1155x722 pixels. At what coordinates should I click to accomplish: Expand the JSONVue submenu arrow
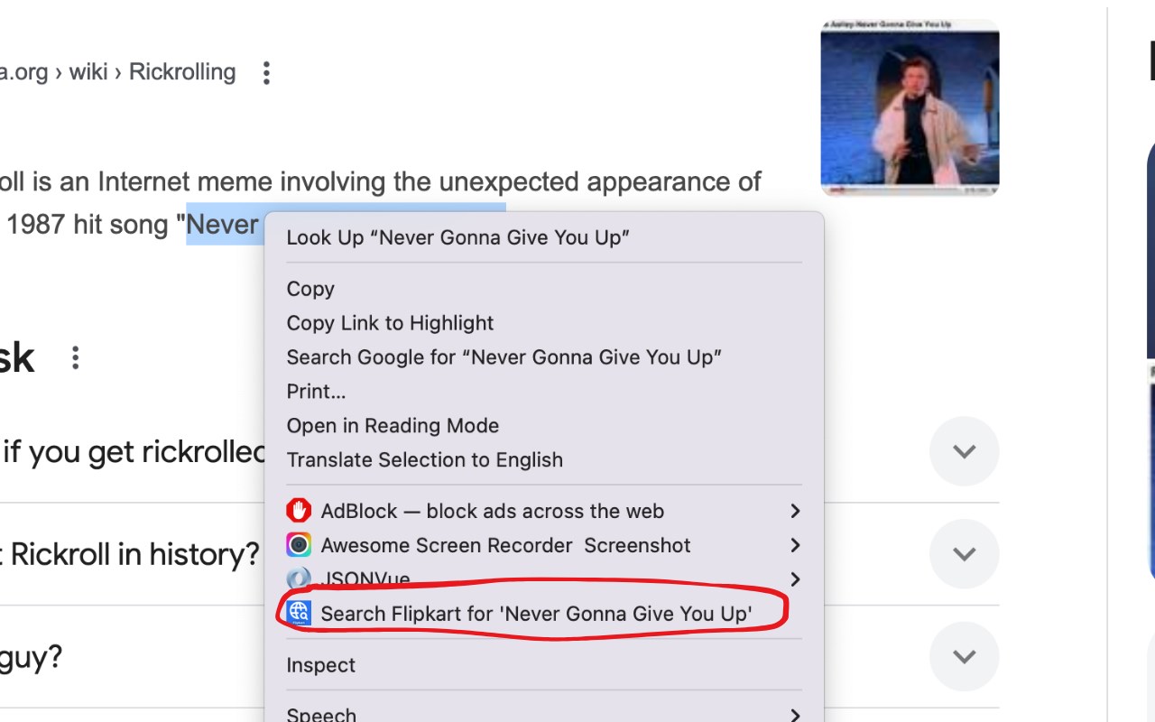pyautogui.click(x=795, y=579)
